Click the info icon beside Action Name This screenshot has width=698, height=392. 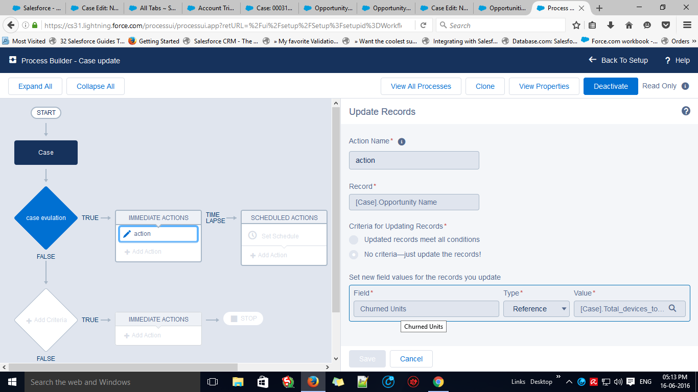pyautogui.click(x=402, y=141)
